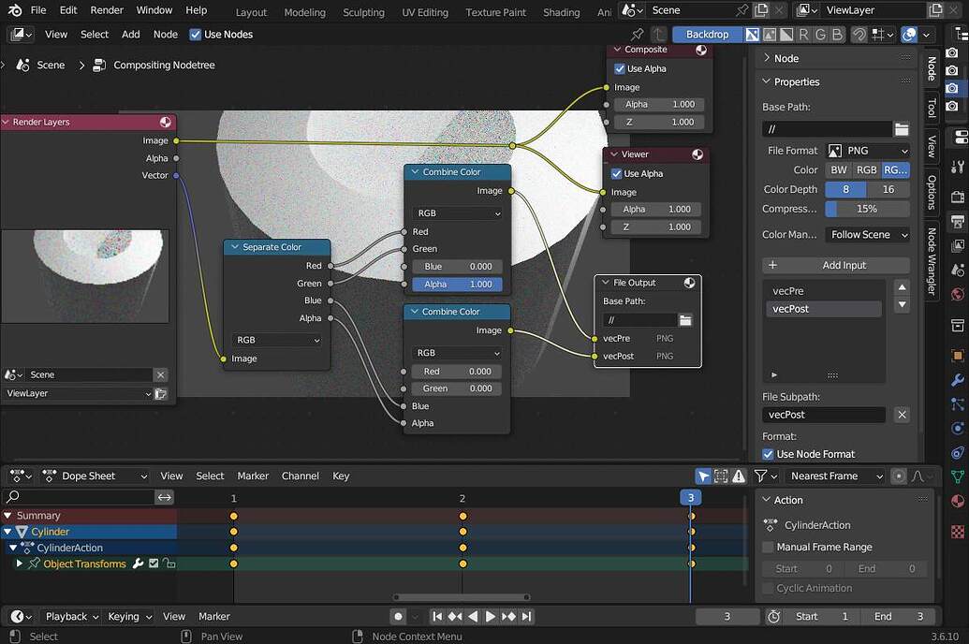Click the editor type icon in node editor header
This screenshot has width=969, height=644.
click(x=22, y=35)
